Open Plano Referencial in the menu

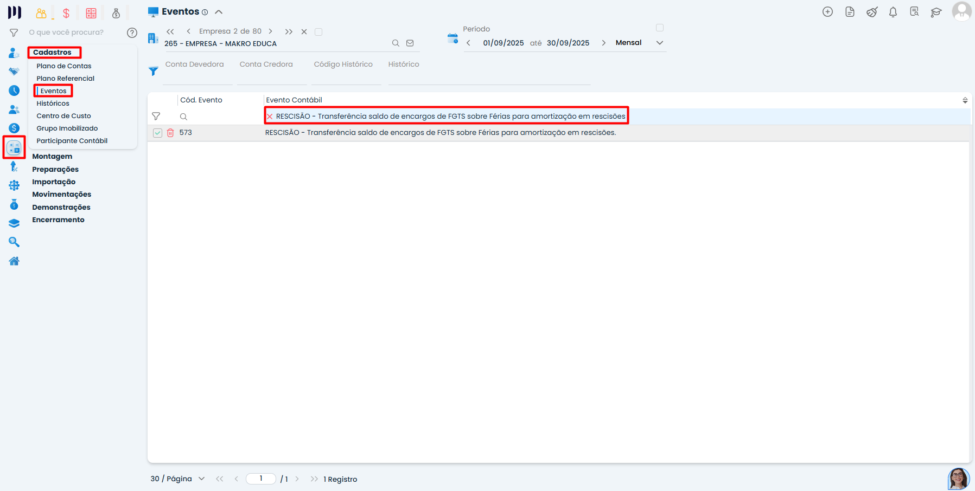click(66, 79)
